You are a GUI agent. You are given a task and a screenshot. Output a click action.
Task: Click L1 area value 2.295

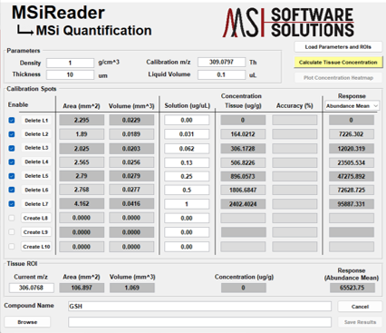[82, 120]
